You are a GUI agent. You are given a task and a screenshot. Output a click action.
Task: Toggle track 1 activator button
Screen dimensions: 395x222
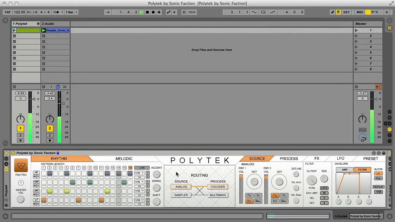coord(20,128)
